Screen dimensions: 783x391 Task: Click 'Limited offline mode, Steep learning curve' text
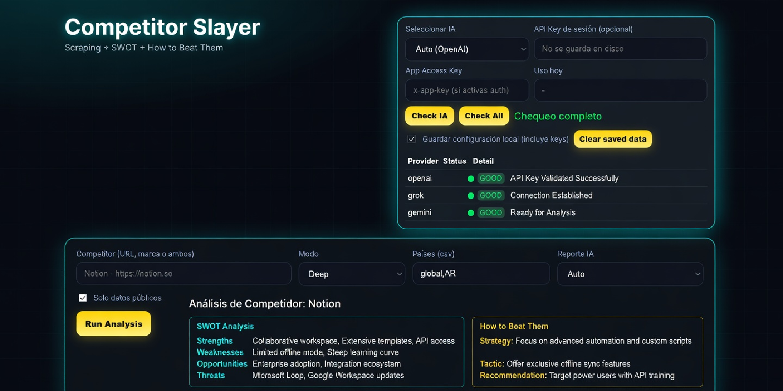coord(325,352)
